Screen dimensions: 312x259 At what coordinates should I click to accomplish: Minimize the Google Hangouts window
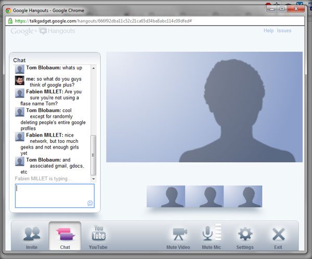pyautogui.click(x=272, y=9)
